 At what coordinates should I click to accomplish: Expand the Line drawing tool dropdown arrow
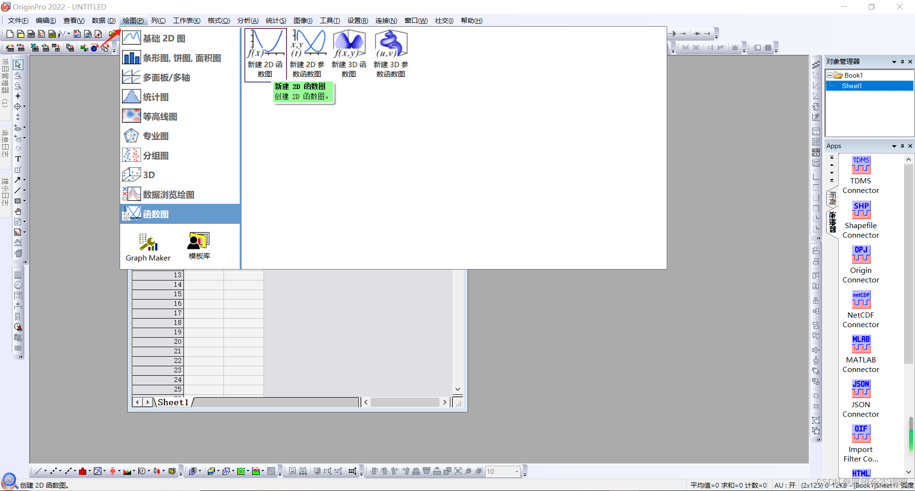point(24,190)
